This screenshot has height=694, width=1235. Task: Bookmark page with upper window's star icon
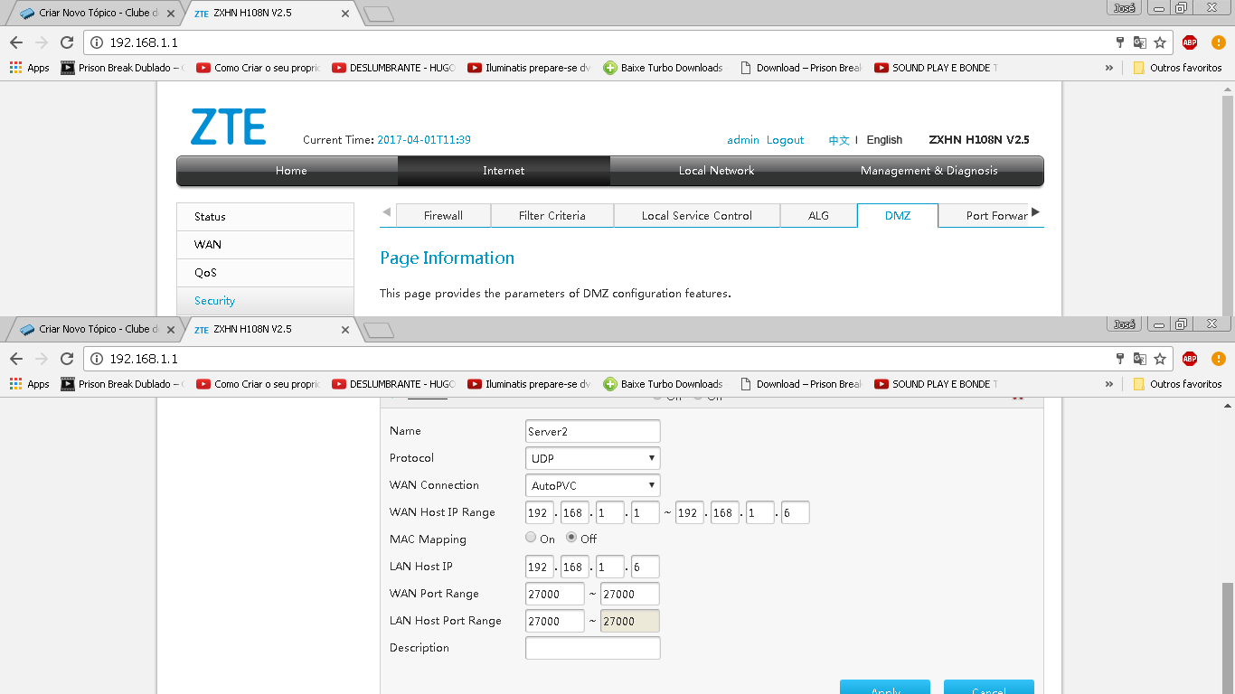click(1160, 42)
